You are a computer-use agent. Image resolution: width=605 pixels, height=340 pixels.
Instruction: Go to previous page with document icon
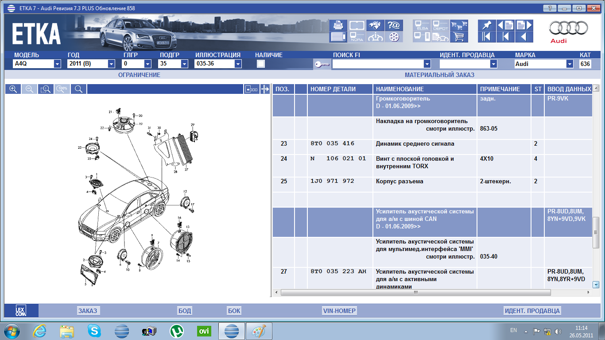(x=505, y=26)
